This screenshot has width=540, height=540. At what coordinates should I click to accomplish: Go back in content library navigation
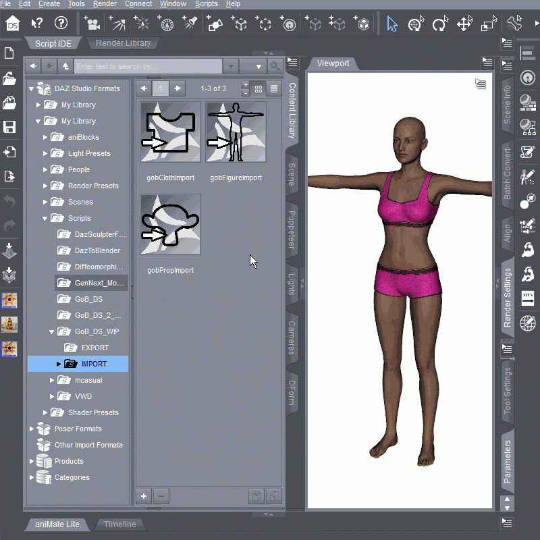[x=33, y=66]
